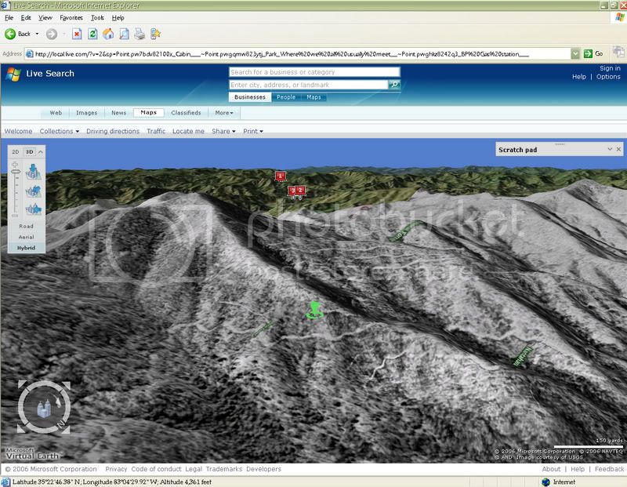Open the Collections dropdown menu

60,131
